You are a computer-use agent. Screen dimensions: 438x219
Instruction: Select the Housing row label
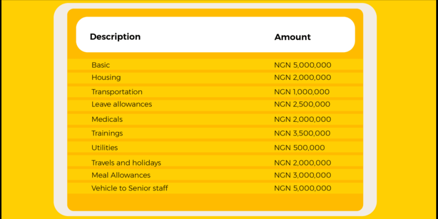(106, 77)
